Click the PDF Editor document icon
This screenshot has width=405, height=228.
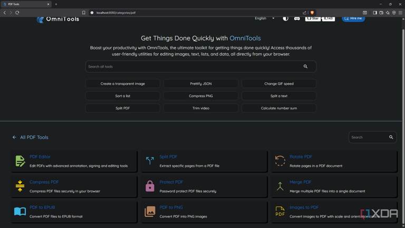coord(20,161)
